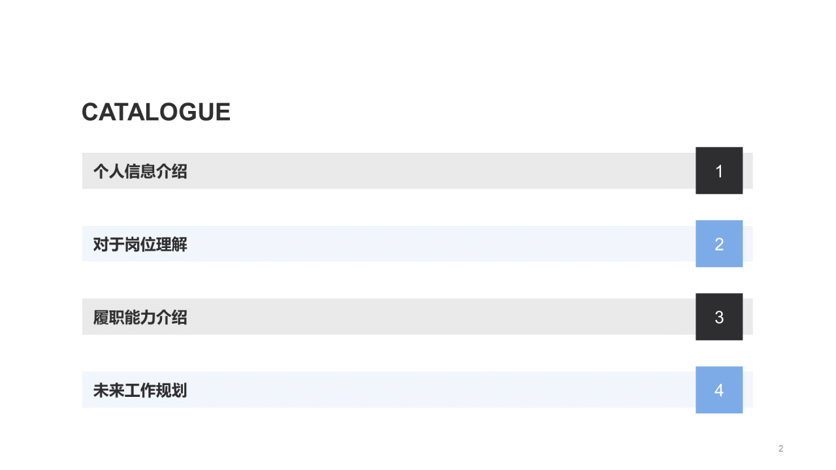Click light-blue bar sliver right of box 4

748,390
